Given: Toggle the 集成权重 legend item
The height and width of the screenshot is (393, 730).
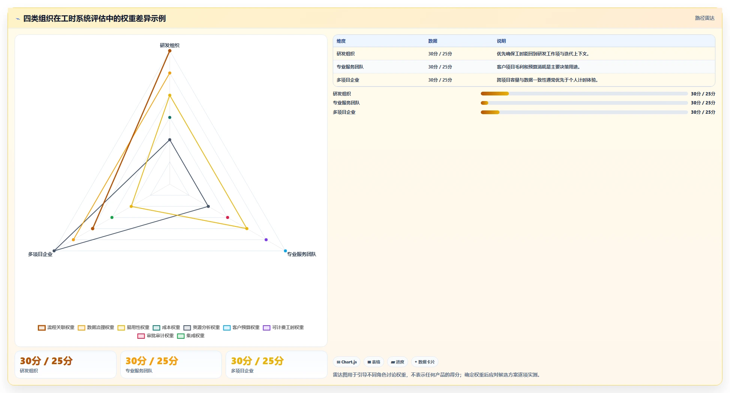Looking at the screenshot, I should click(x=191, y=336).
